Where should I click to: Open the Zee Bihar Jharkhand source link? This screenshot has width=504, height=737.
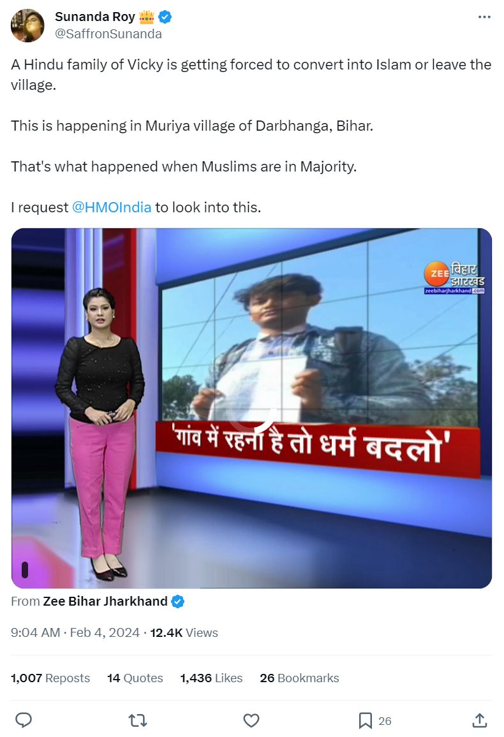[x=105, y=601]
